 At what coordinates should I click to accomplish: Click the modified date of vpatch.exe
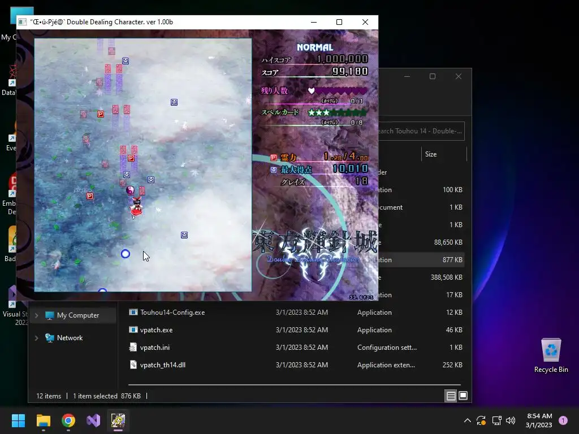[x=302, y=329]
